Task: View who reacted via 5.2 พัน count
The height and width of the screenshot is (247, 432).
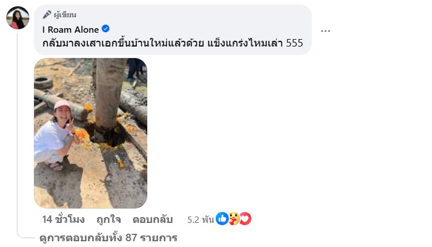Action: pyautogui.click(x=201, y=220)
